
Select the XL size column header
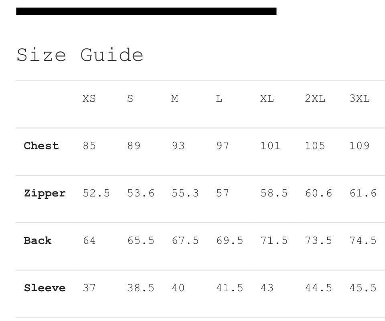click(267, 99)
